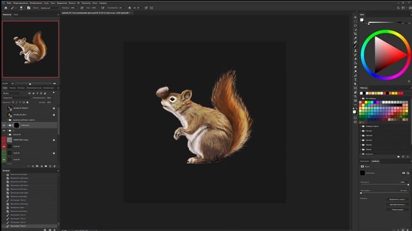Image resolution: width=412 pixels, height=231 pixels.
Task: Toggle eye icon of group named '1'
Action: tap(4, 130)
